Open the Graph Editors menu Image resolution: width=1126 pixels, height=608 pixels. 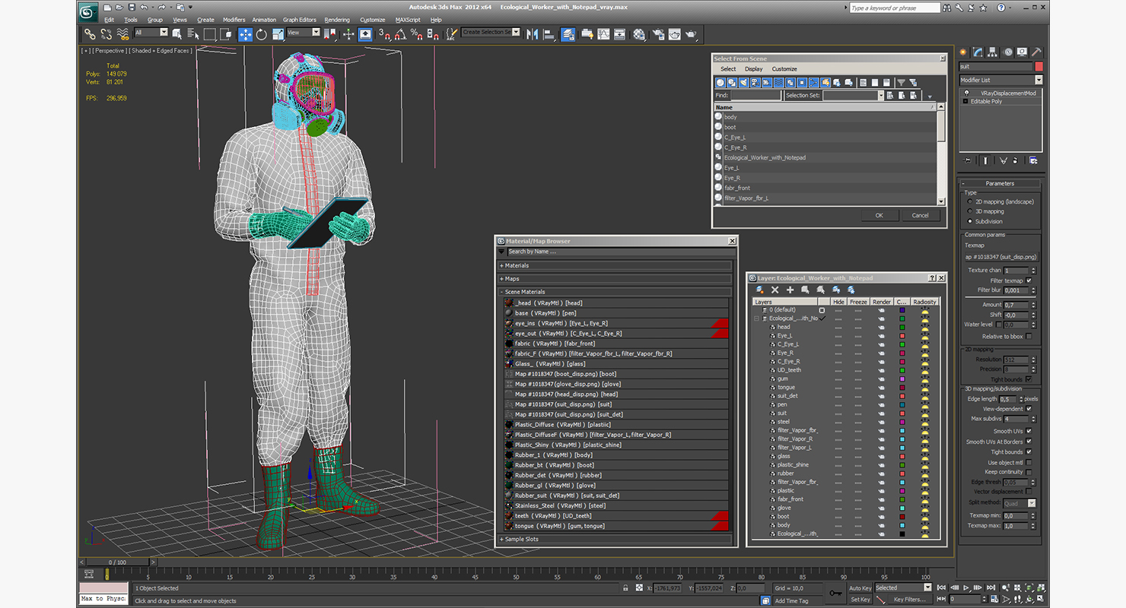(300, 20)
